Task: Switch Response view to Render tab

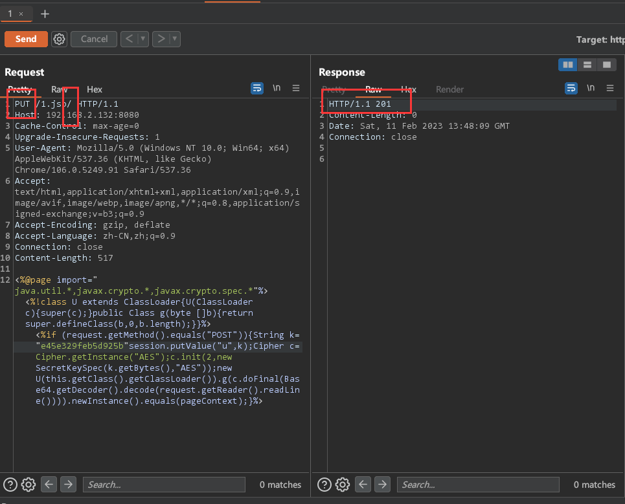Action: tap(449, 89)
